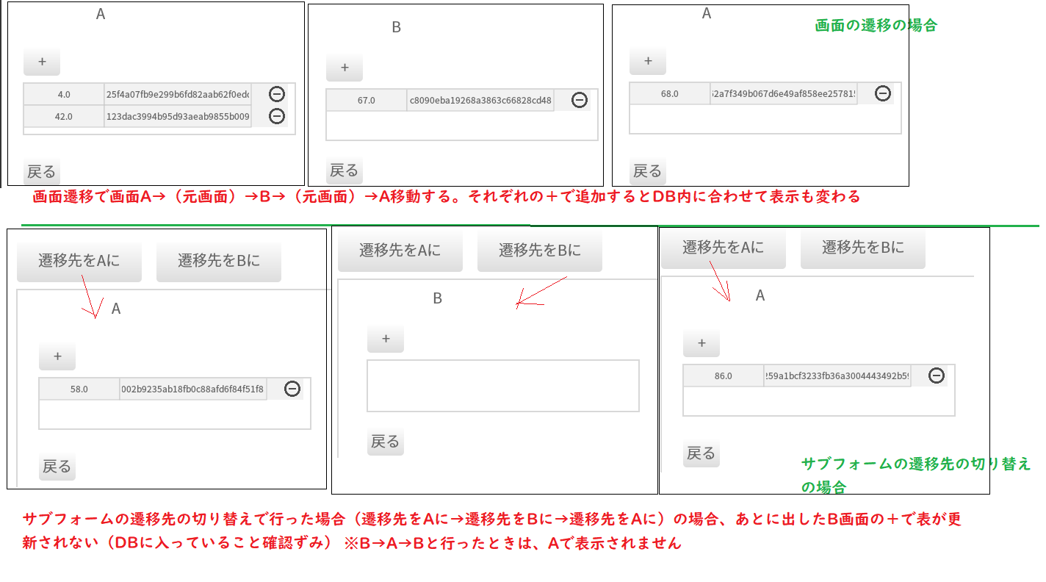The width and height of the screenshot is (1046, 582).
Task: Click the remove icon on row 42.0
Action: tap(276, 115)
